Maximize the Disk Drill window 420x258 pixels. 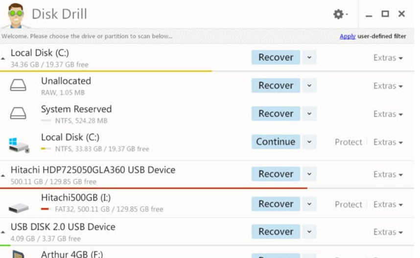[385, 14]
